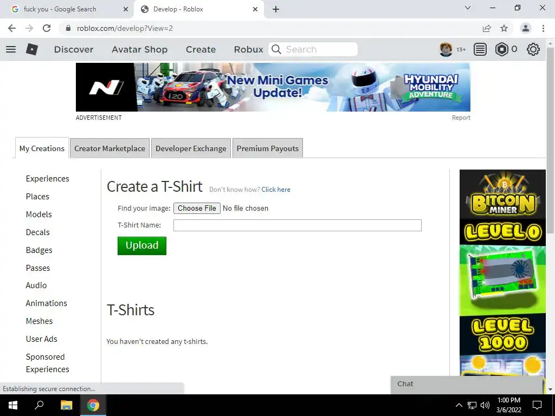Click the network icon in system tray
The image size is (555, 416).
(x=472, y=405)
